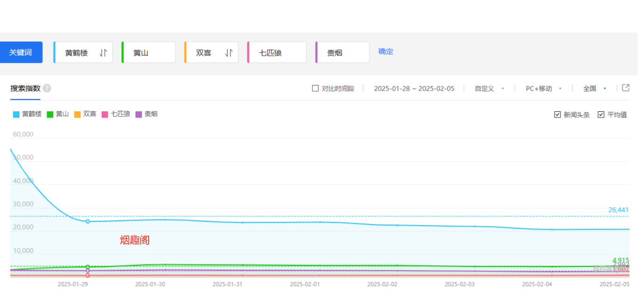Uncheck the 新闻头条 checkbox
This screenshot has width=638, height=304.
[558, 115]
